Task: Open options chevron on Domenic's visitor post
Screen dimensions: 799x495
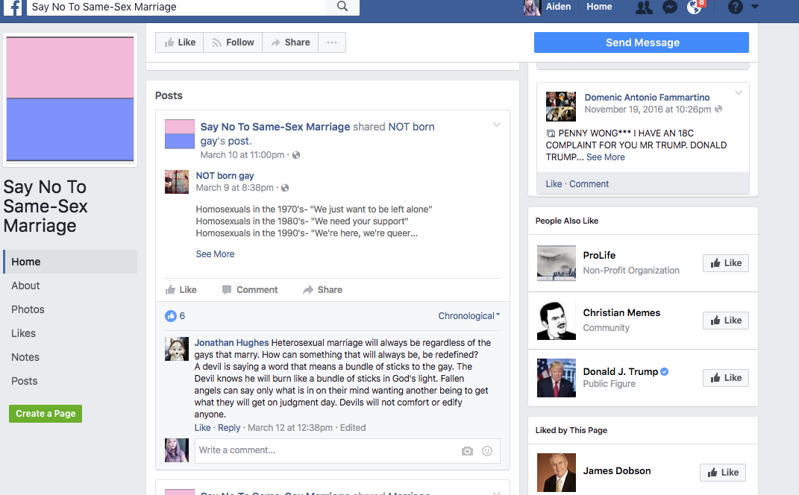Action: click(739, 92)
